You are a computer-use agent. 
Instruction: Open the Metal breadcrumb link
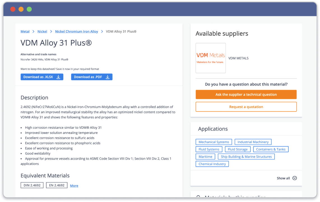pos(25,32)
